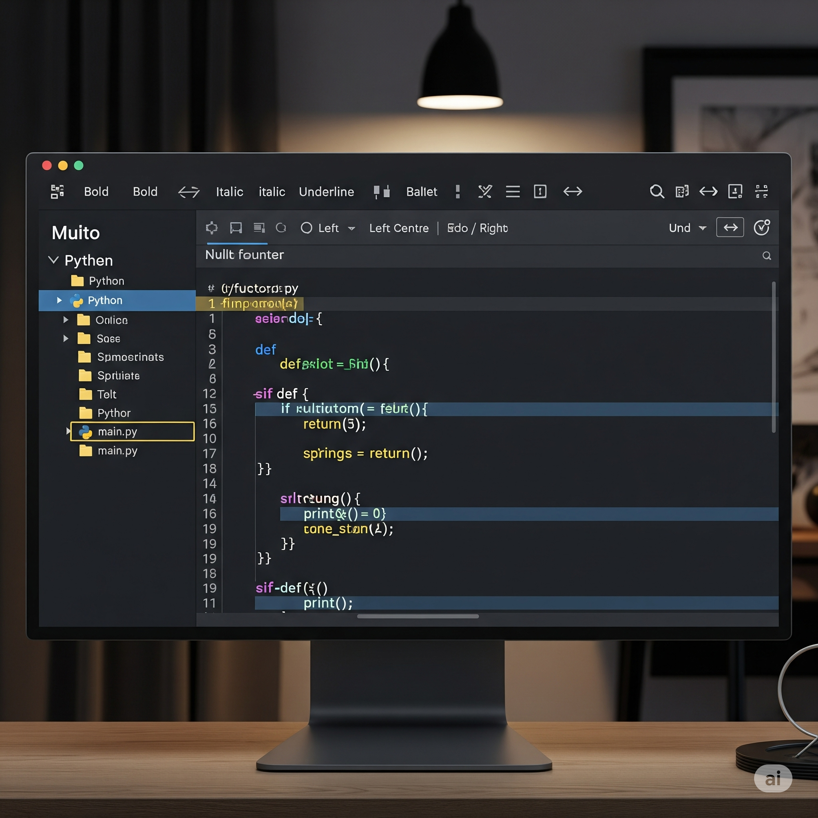Screen dimensions: 818x818
Task: Click the yellow minimize window dot
Action: tap(63, 165)
